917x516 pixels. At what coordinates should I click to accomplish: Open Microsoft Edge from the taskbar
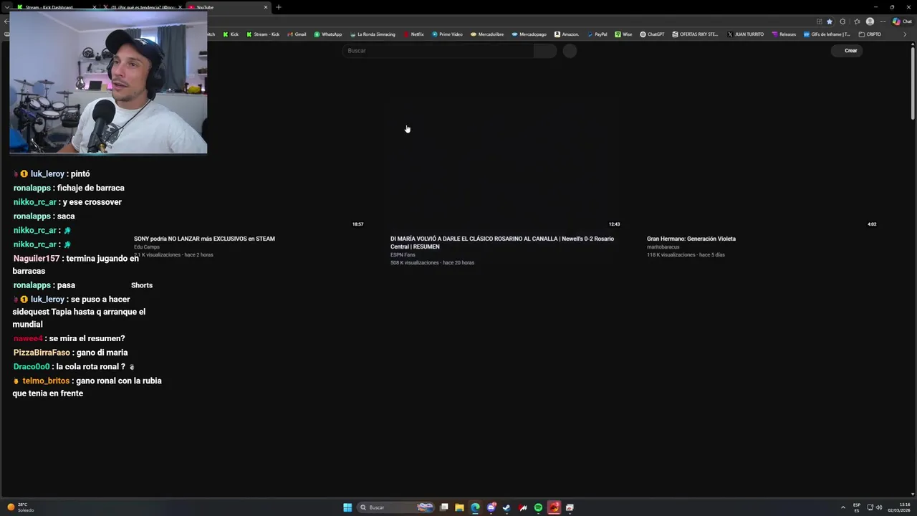click(x=475, y=507)
